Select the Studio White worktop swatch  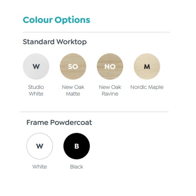pos(36,66)
